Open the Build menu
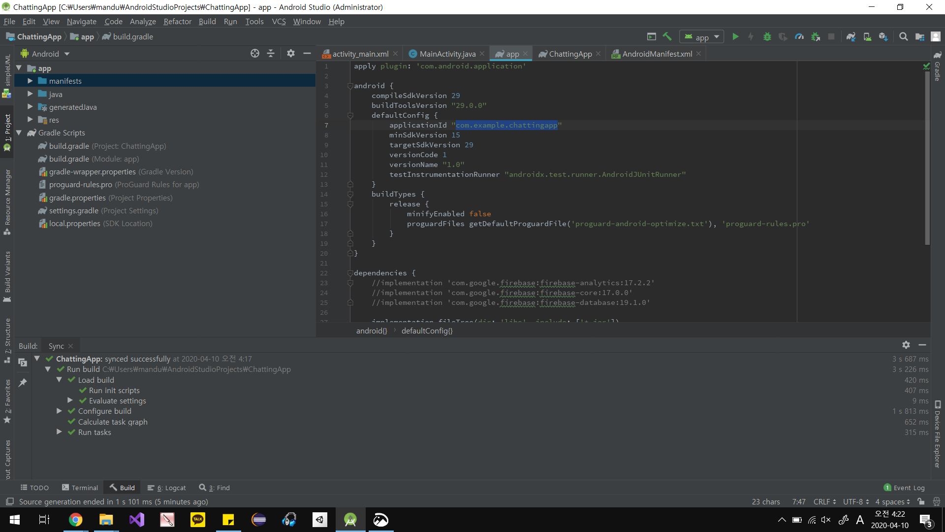This screenshot has width=945, height=532. tap(207, 21)
